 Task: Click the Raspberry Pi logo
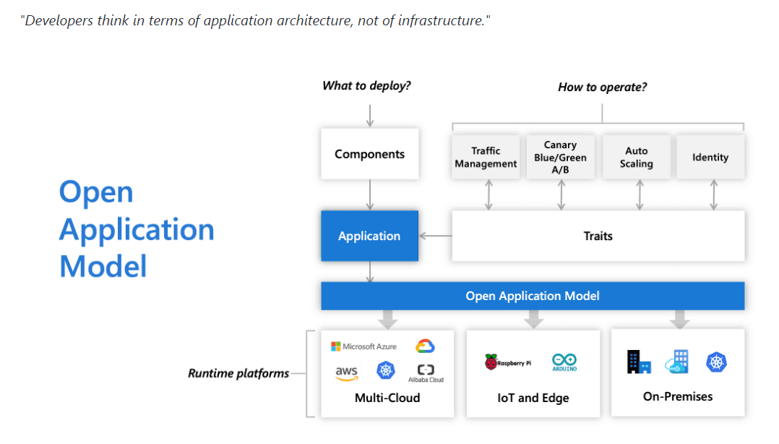[507, 362]
